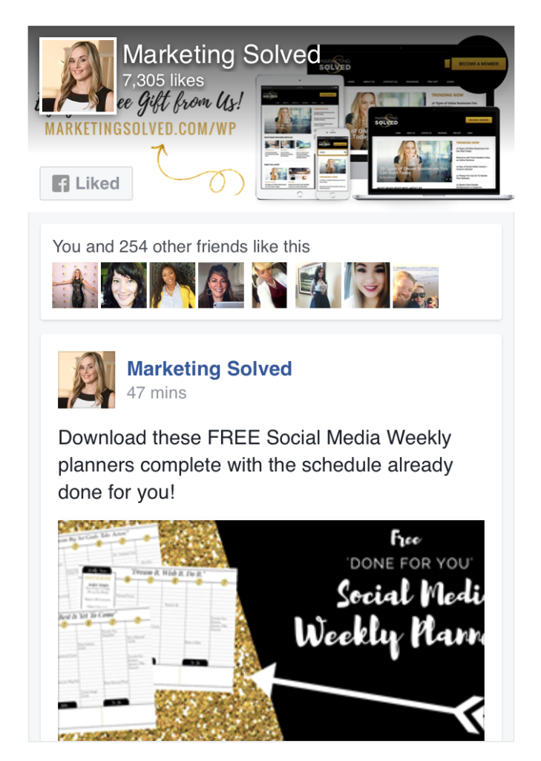541x761 pixels.
Task: Select friend photo with short blonde hair
Action: click(x=269, y=285)
